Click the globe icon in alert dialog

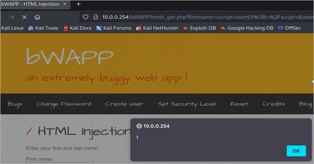(139, 126)
